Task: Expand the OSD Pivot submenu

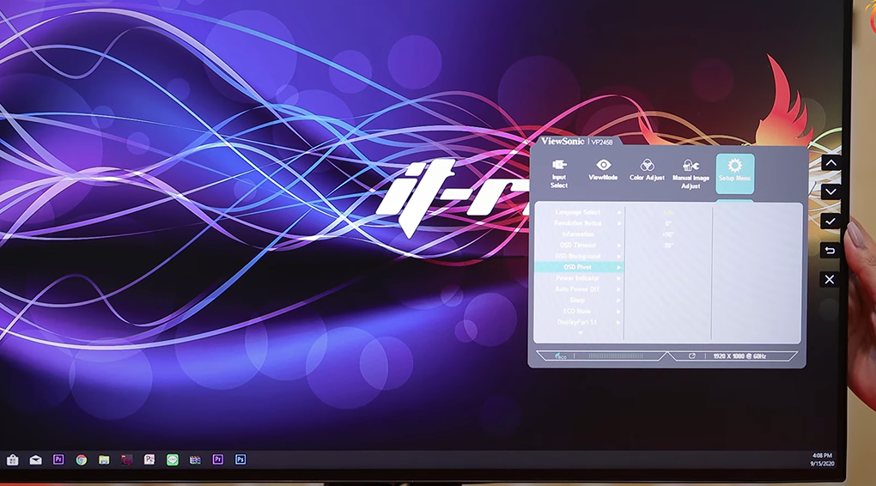Action: [578, 268]
